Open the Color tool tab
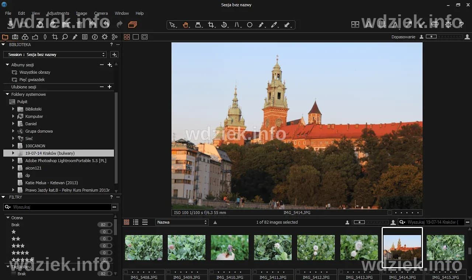 coord(25,37)
